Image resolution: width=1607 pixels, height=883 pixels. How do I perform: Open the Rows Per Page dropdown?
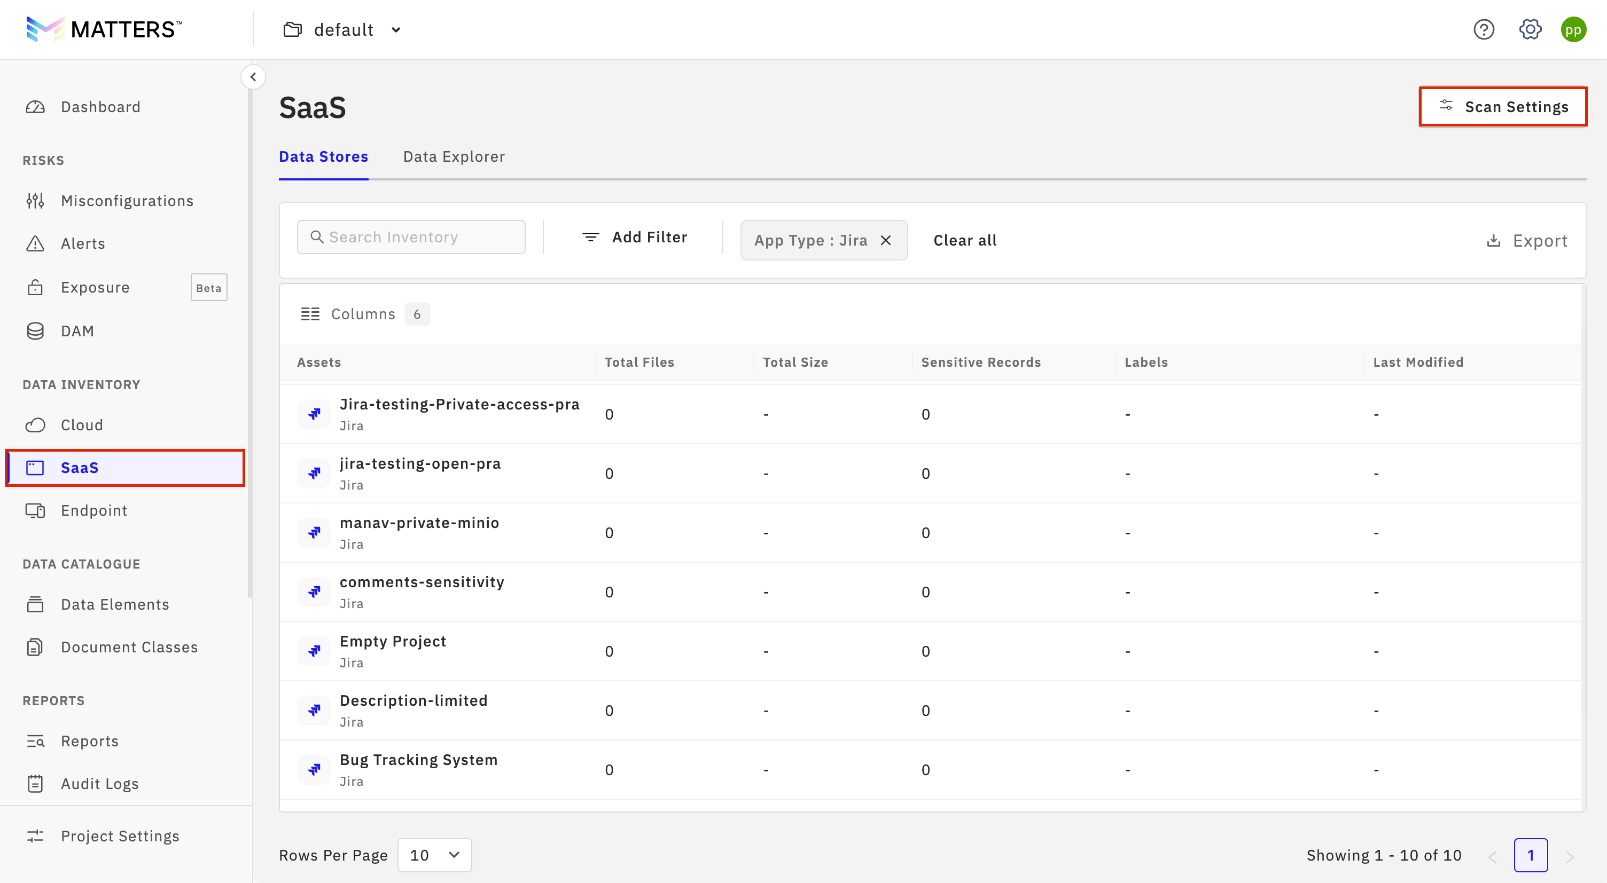434,855
